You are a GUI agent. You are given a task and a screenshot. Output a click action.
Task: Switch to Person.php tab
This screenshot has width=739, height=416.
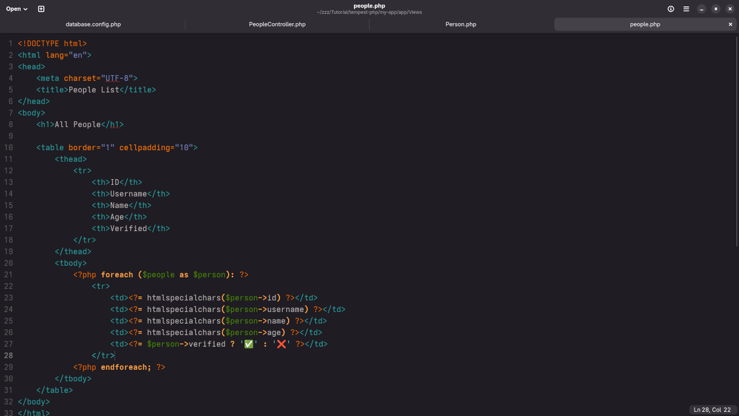click(461, 24)
